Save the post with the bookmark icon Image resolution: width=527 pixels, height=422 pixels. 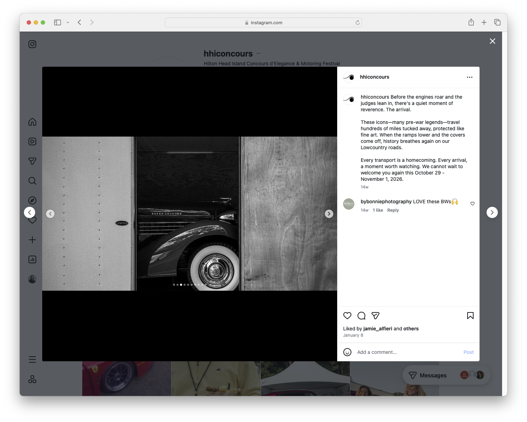[470, 316]
